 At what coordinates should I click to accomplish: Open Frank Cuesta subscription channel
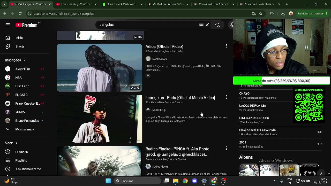25,104
